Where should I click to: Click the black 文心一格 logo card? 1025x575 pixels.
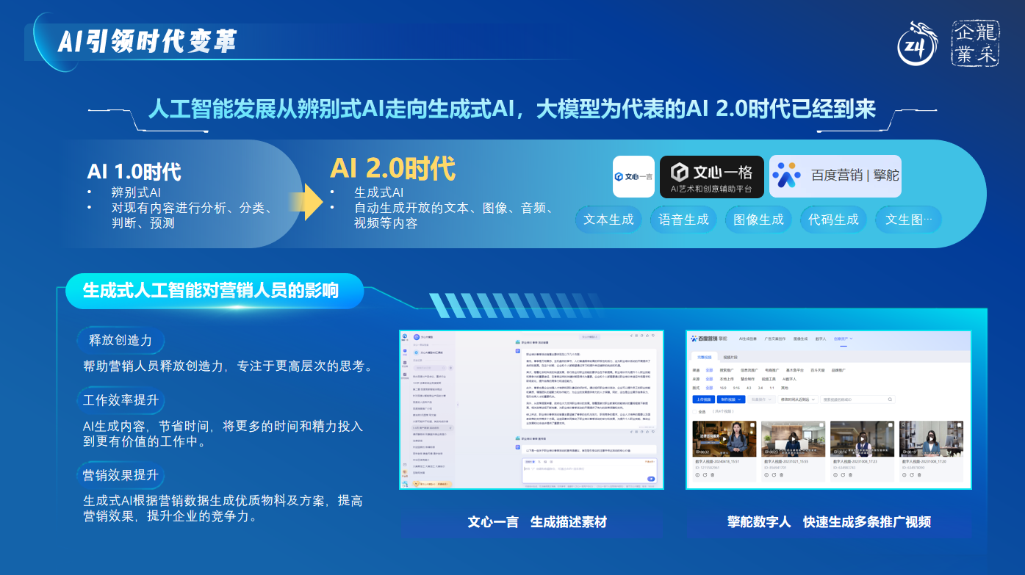[712, 177]
